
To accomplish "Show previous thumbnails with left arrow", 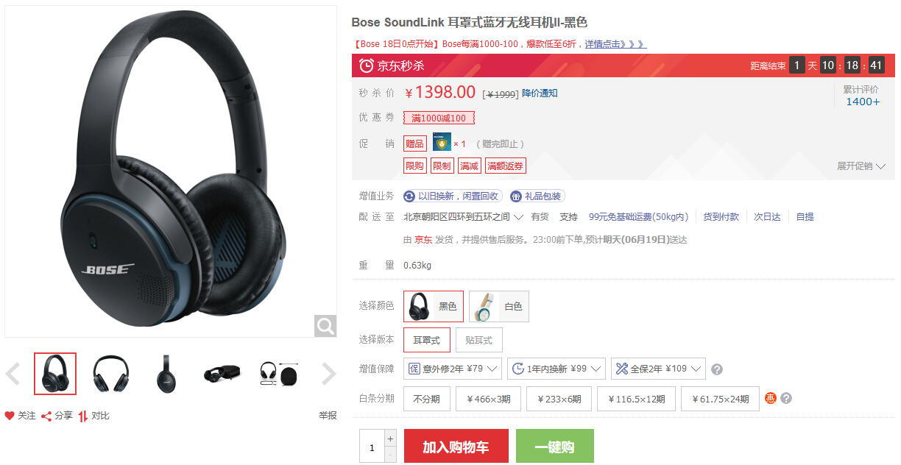I will 13,374.
